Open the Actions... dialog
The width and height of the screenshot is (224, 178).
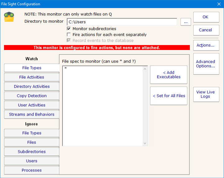206,45
